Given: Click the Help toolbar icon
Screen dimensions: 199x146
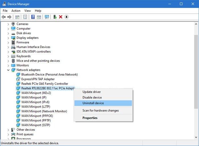Looking at the screenshot, I should pos(33,17).
